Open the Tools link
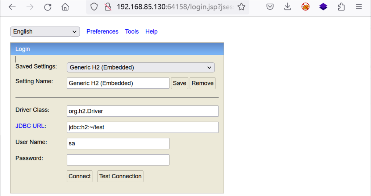The width and height of the screenshot is (371, 196). [x=132, y=32]
